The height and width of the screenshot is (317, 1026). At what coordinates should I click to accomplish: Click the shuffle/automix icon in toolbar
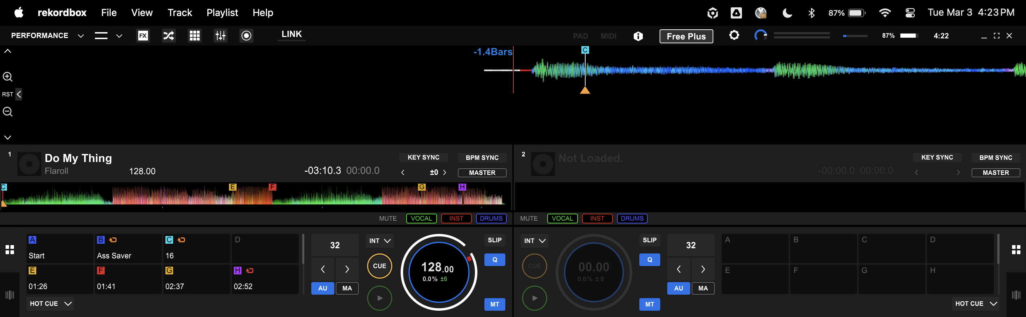click(x=169, y=36)
